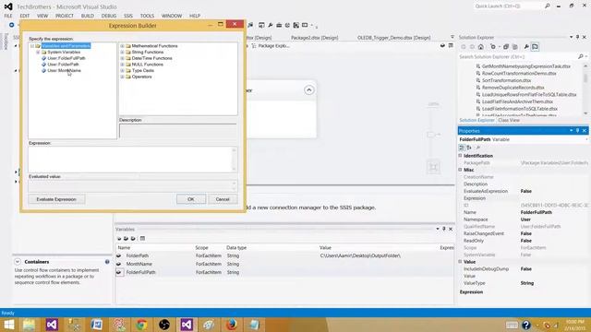The height and width of the screenshot is (332, 591).
Task: Collapse the Variables and Parameters node
Action: tap(32, 46)
